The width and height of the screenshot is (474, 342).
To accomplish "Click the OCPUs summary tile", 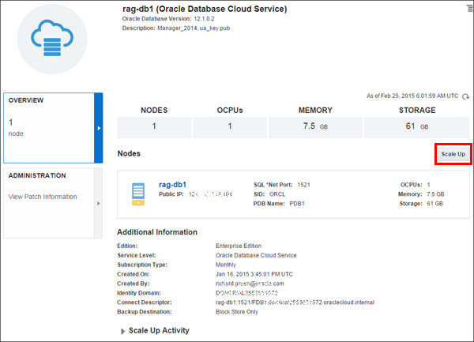I will click(x=229, y=126).
